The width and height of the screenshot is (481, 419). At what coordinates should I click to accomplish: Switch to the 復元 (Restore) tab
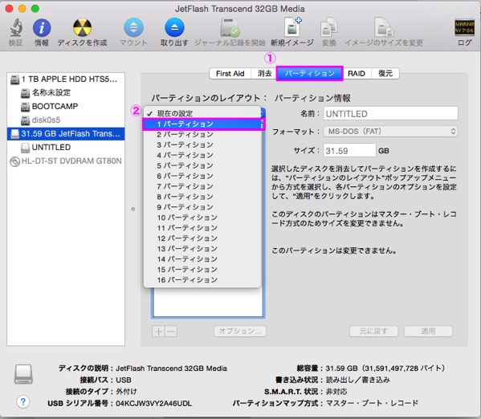tap(385, 74)
